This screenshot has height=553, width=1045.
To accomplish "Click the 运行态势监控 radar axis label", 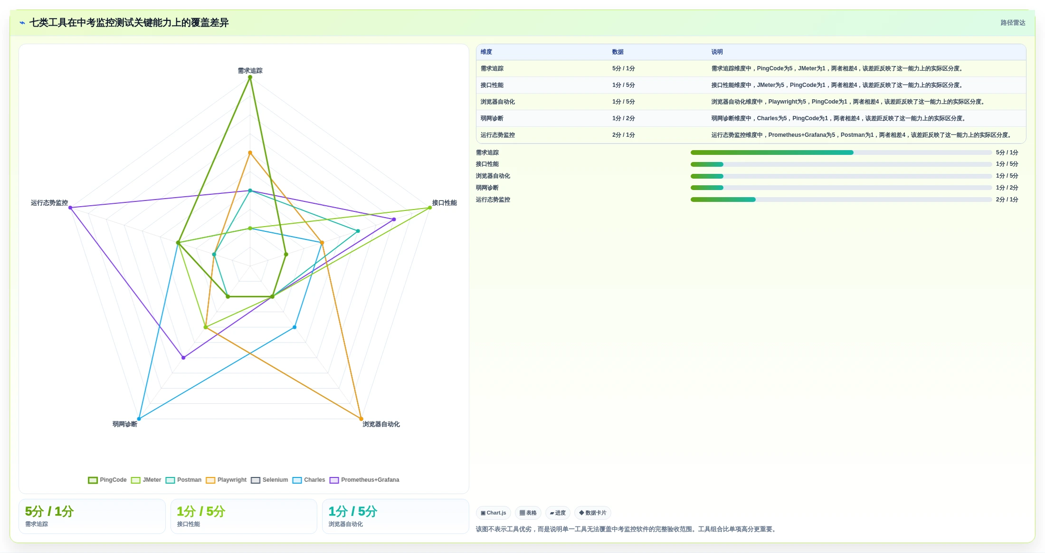I will [49, 203].
